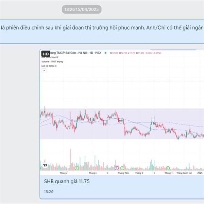Screen dimensions: 204x204
Task: Click the 'Tháng mười hai' axis label
Action: (184, 173)
